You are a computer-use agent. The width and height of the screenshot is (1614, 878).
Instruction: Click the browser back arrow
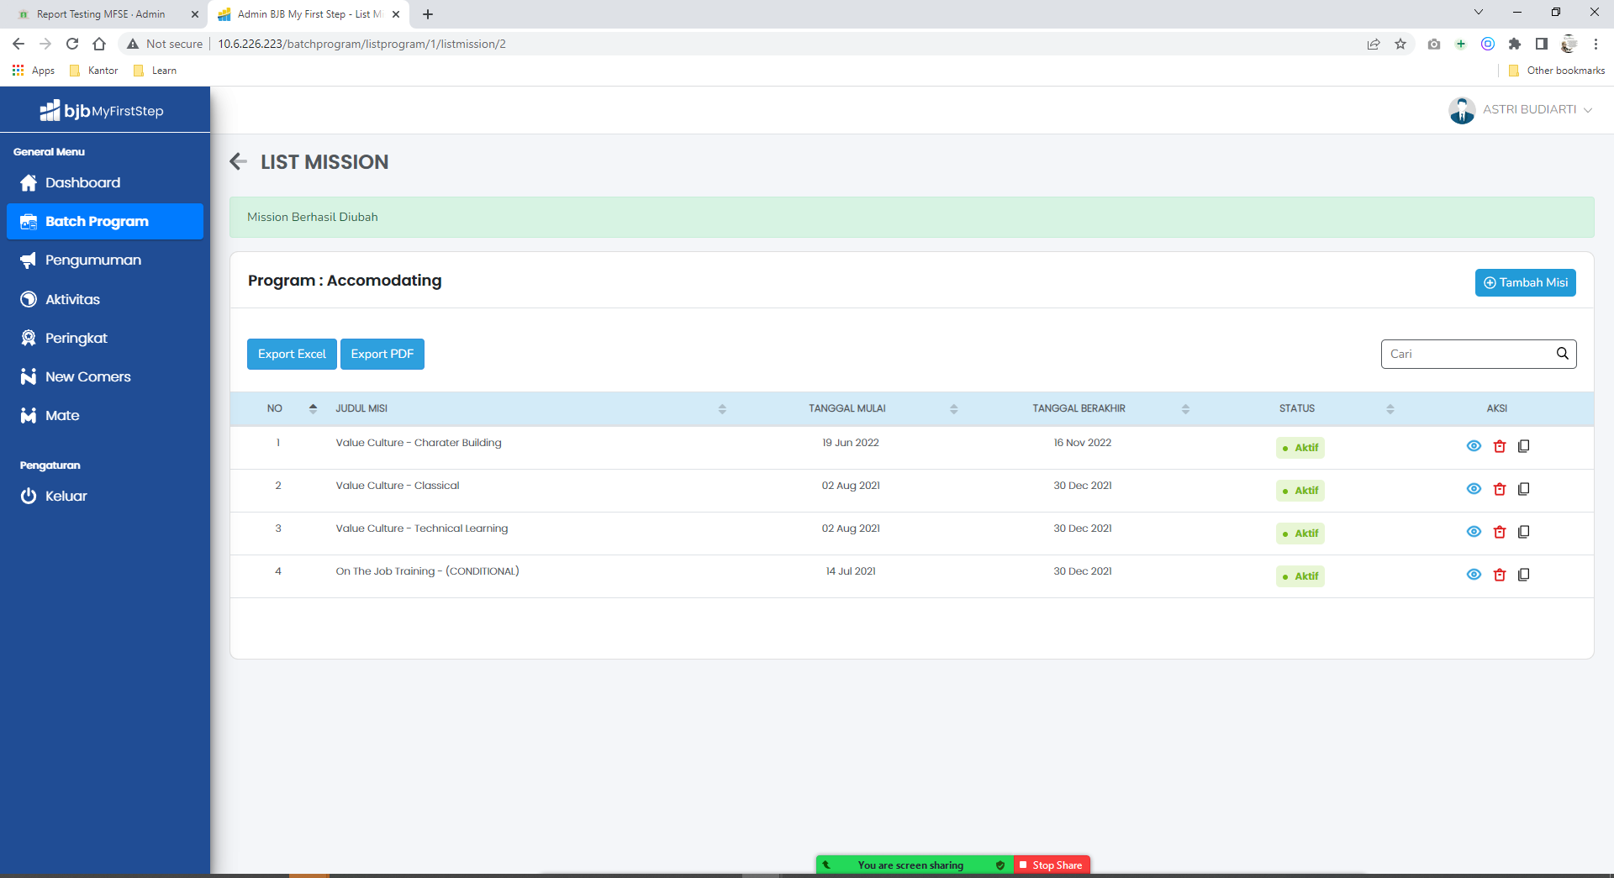click(18, 44)
